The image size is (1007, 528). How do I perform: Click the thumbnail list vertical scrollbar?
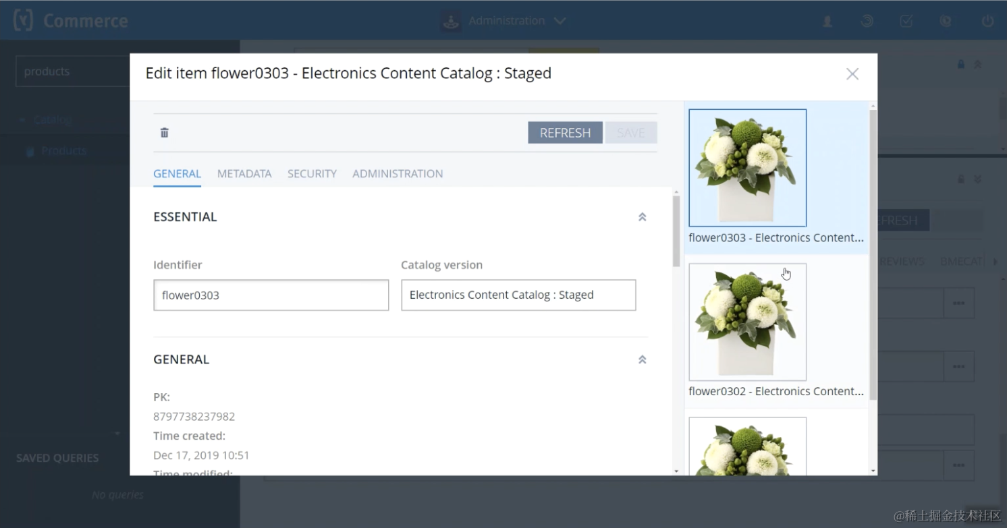click(x=873, y=254)
